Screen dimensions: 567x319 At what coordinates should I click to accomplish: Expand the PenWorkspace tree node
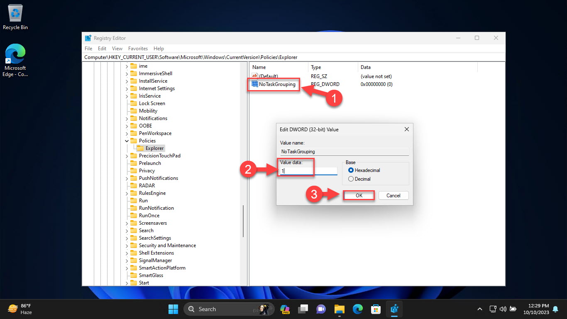click(127, 133)
